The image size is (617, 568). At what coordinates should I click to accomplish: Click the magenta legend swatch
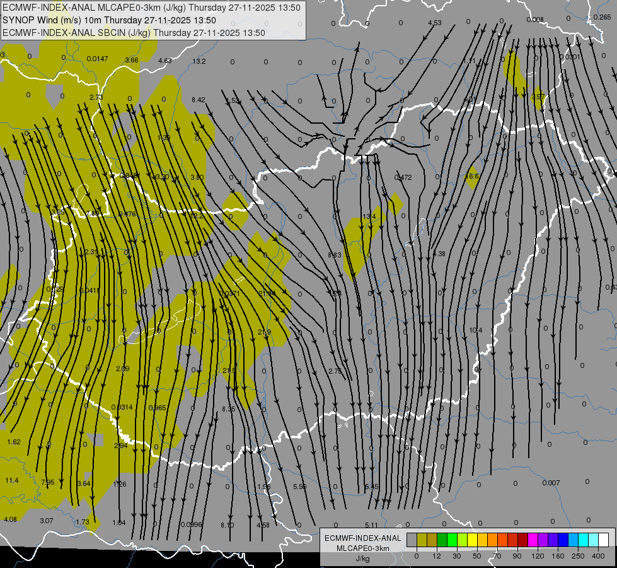533,540
